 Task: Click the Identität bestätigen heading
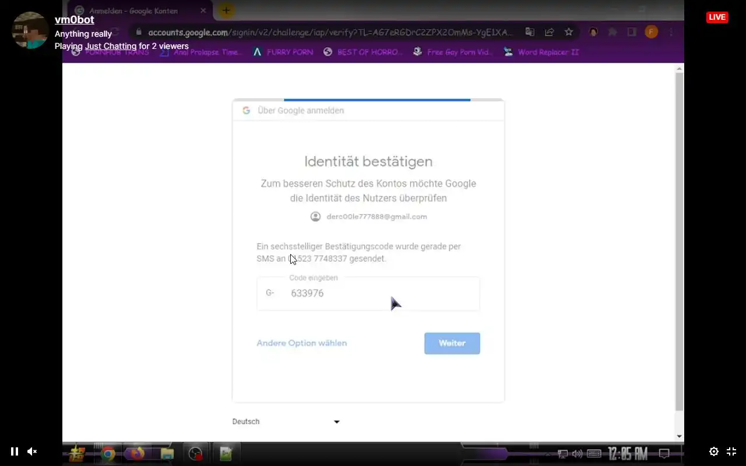click(368, 161)
